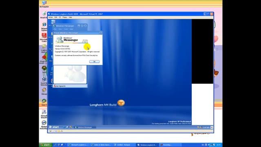Expand the Longhorn tray overflow arrow

pos(212,127)
